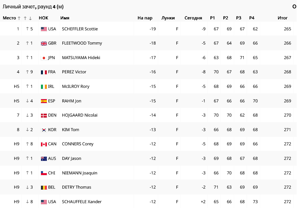Sort by the Место column header

[9, 18]
